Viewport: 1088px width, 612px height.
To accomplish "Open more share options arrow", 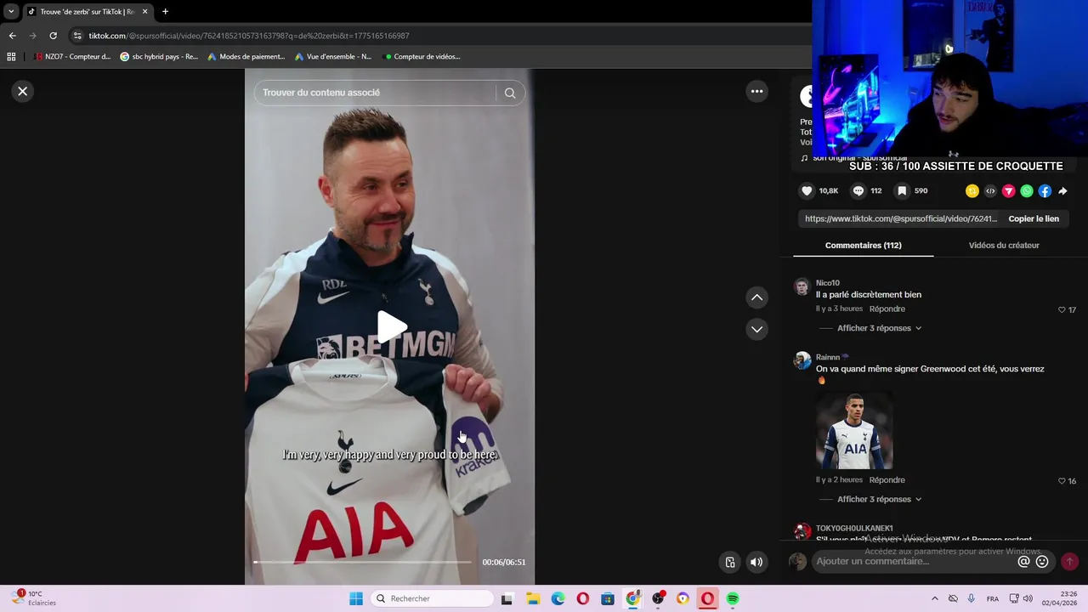I will coord(1062,191).
